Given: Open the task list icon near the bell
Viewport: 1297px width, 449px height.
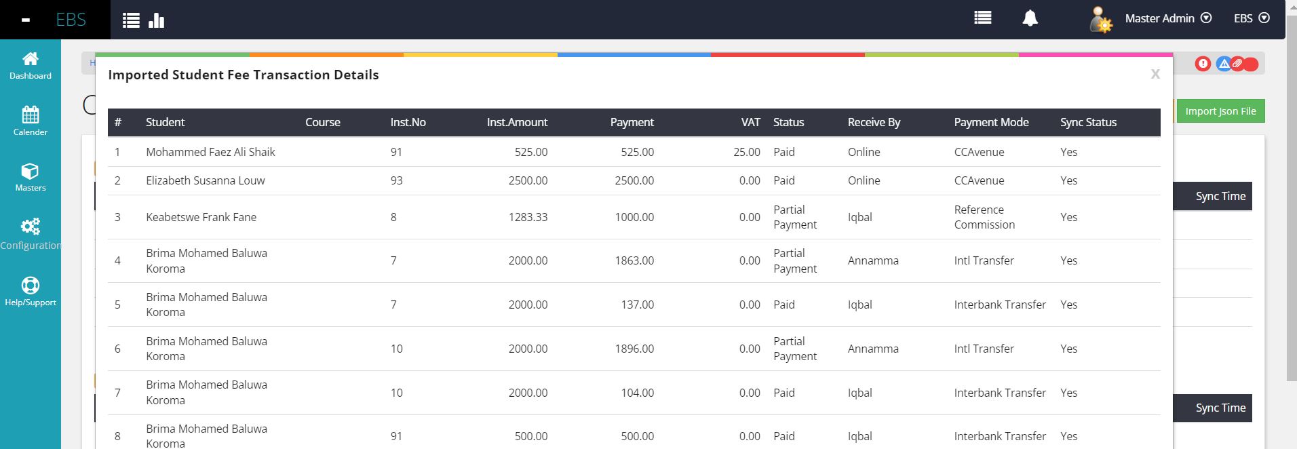Looking at the screenshot, I should tap(982, 18).
